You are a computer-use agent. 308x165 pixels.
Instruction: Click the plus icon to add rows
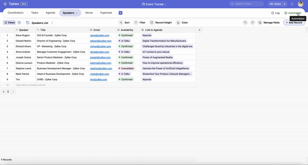(3, 92)
